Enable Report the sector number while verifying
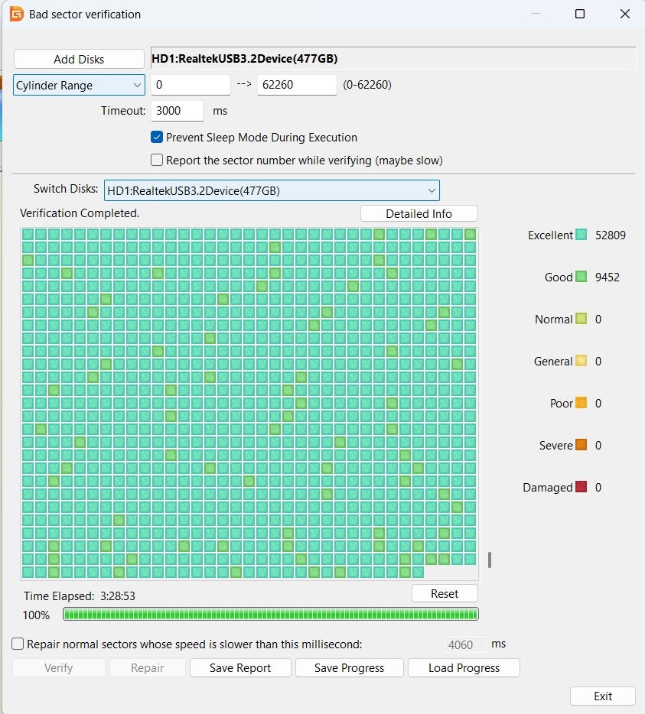Viewport: 645px width, 714px height. click(158, 161)
